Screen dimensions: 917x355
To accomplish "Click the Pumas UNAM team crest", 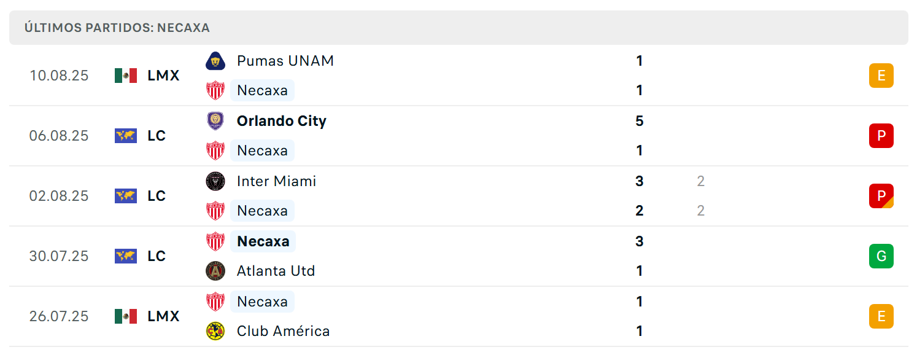I will (215, 61).
